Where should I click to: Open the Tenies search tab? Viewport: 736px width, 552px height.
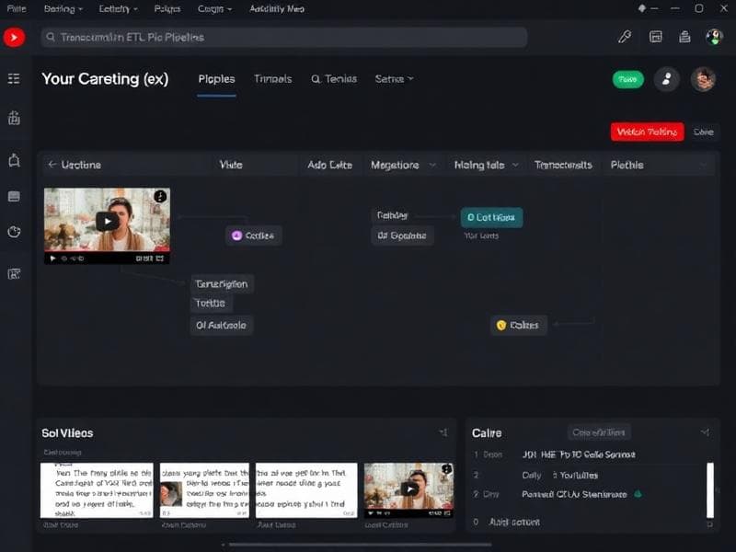tap(334, 79)
